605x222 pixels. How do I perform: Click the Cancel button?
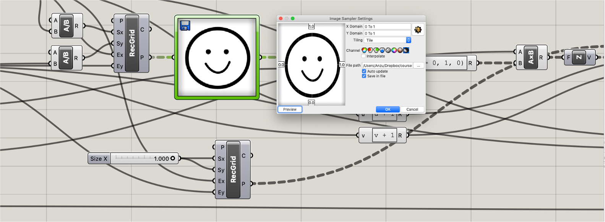point(412,109)
